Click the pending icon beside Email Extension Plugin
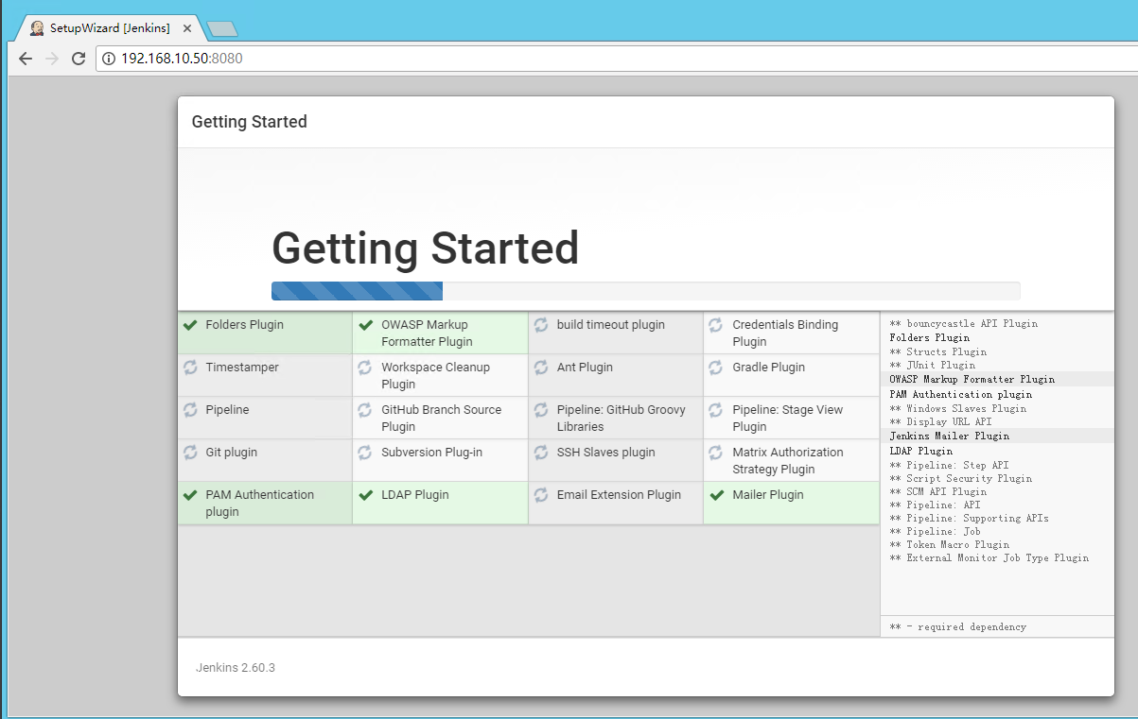This screenshot has width=1138, height=719. [x=541, y=495]
